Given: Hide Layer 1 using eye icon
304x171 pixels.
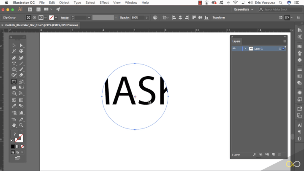Looking at the screenshot, I should point(234,49).
